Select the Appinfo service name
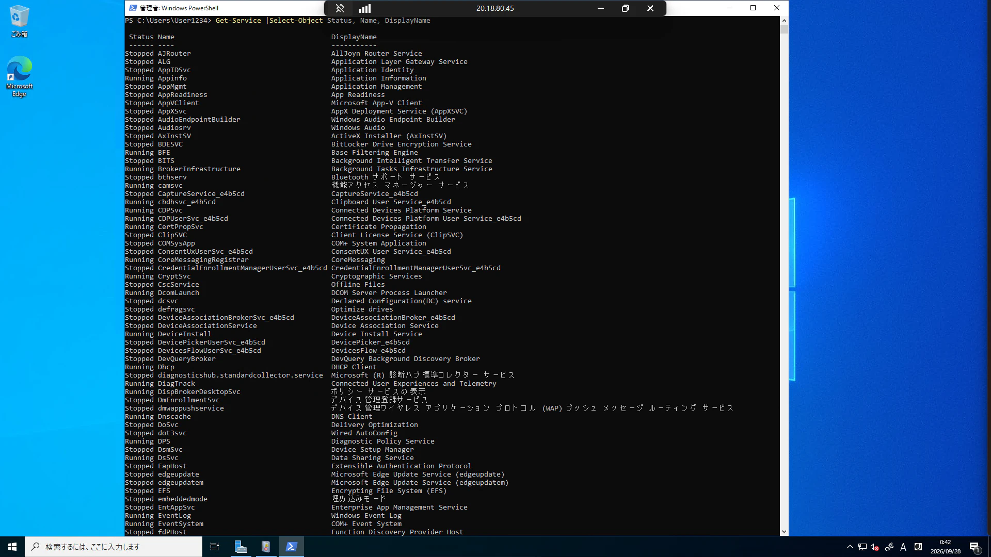Screen dimensions: 991x557 (172, 78)
